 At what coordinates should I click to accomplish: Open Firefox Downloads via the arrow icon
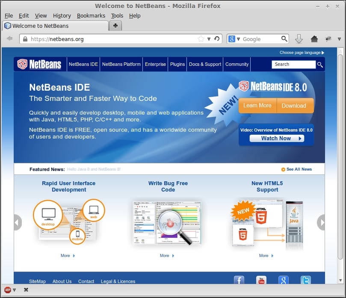tap(299, 38)
